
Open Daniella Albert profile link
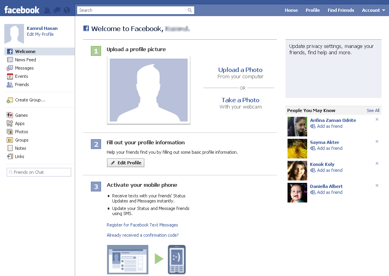326,186
